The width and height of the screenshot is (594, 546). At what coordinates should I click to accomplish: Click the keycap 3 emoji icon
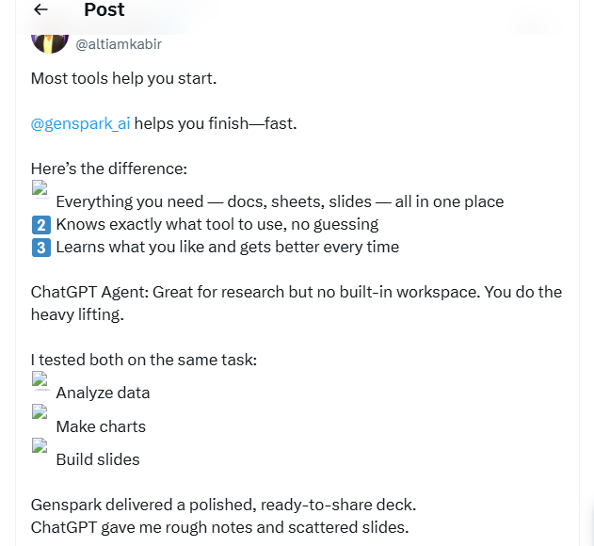[x=40, y=247]
